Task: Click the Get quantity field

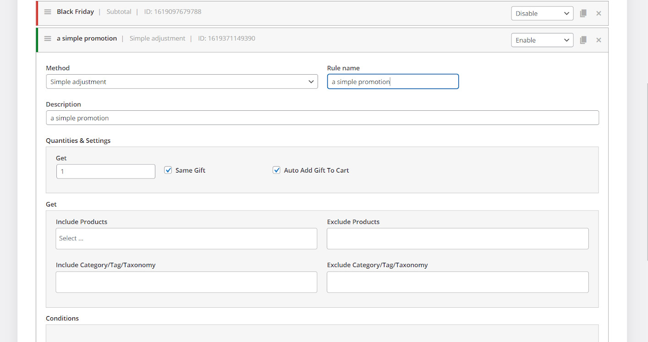Action: pyautogui.click(x=105, y=171)
